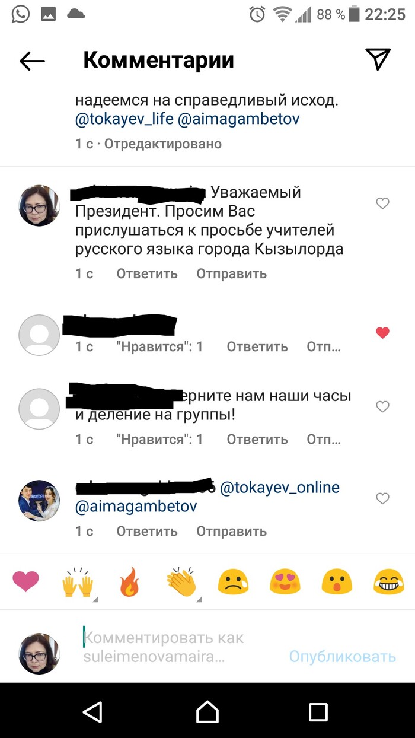
Task: Insert the crying face emoji
Action: tap(233, 582)
